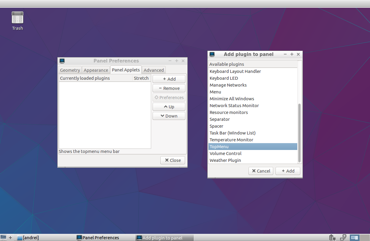Click the Stretch column header
This screenshot has height=241, width=370.
point(141,78)
